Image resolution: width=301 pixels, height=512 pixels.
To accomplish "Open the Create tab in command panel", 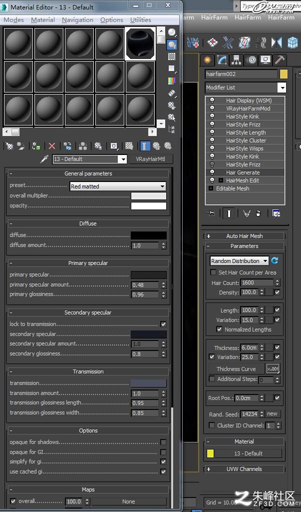I will click(208, 60).
